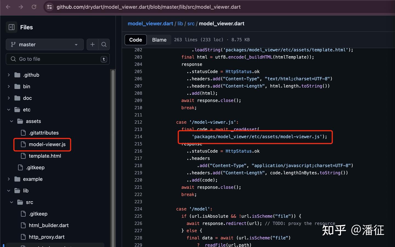Open template.html in file tree
This screenshot has height=247, width=395.
(45, 156)
